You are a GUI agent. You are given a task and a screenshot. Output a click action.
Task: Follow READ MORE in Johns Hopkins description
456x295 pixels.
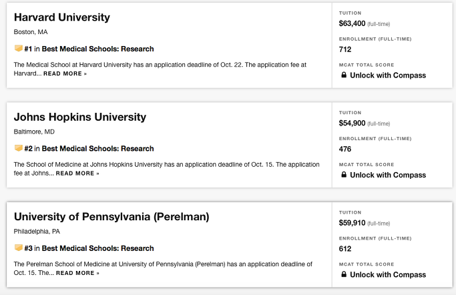click(77, 174)
